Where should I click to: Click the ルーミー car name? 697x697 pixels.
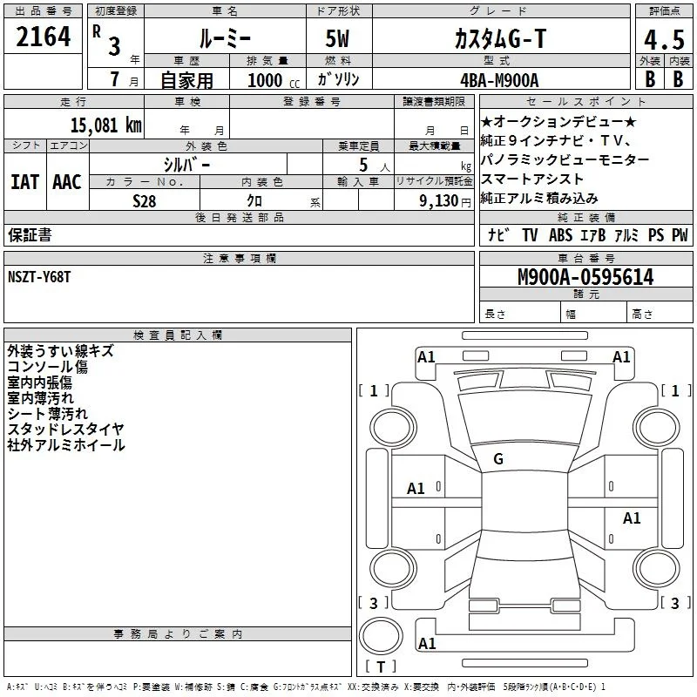(226, 38)
